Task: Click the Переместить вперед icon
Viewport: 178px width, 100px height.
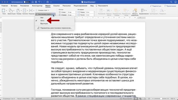Action: 116,11
